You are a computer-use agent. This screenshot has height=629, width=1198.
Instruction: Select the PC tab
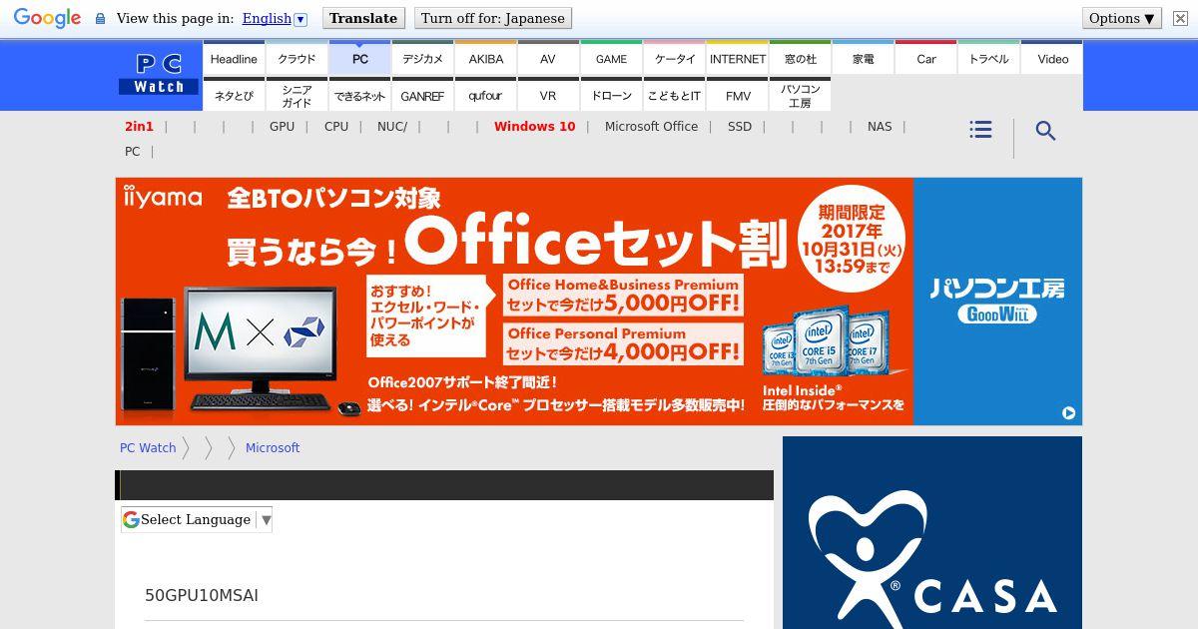(359, 58)
